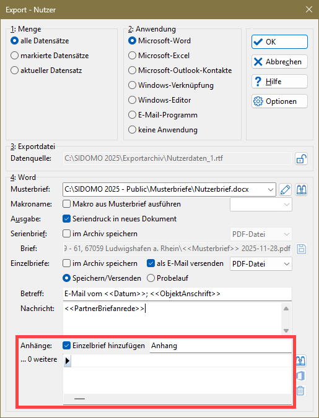Click binoculars icon beside attachments list
This screenshot has width=319, height=418.
302,360
